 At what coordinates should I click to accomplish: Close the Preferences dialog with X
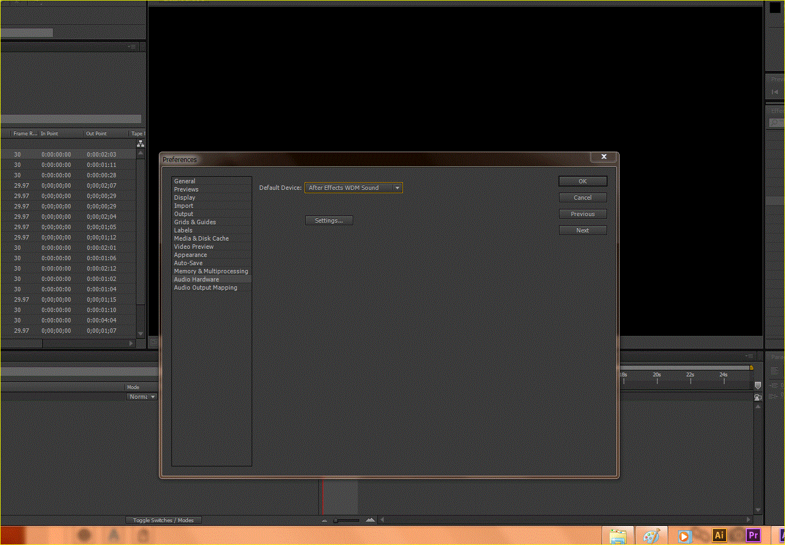604,157
